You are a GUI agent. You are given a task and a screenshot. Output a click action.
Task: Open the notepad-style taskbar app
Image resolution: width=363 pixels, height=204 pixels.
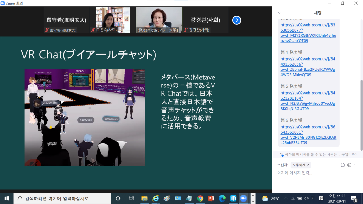(189, 198)
